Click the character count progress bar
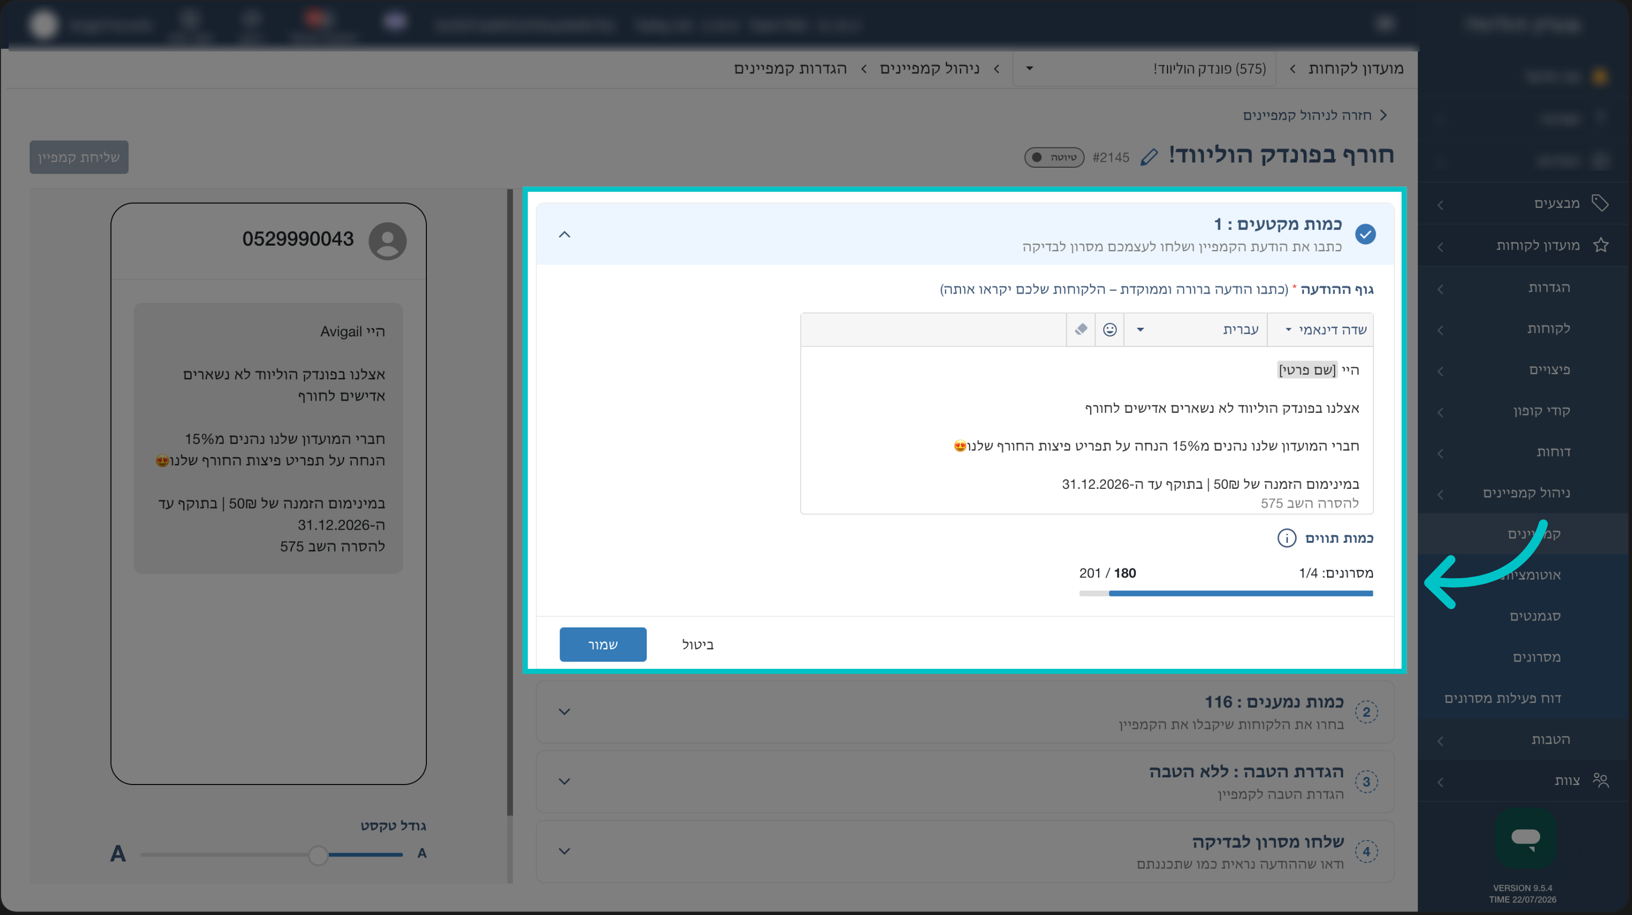 click(x=1226, y=593)
